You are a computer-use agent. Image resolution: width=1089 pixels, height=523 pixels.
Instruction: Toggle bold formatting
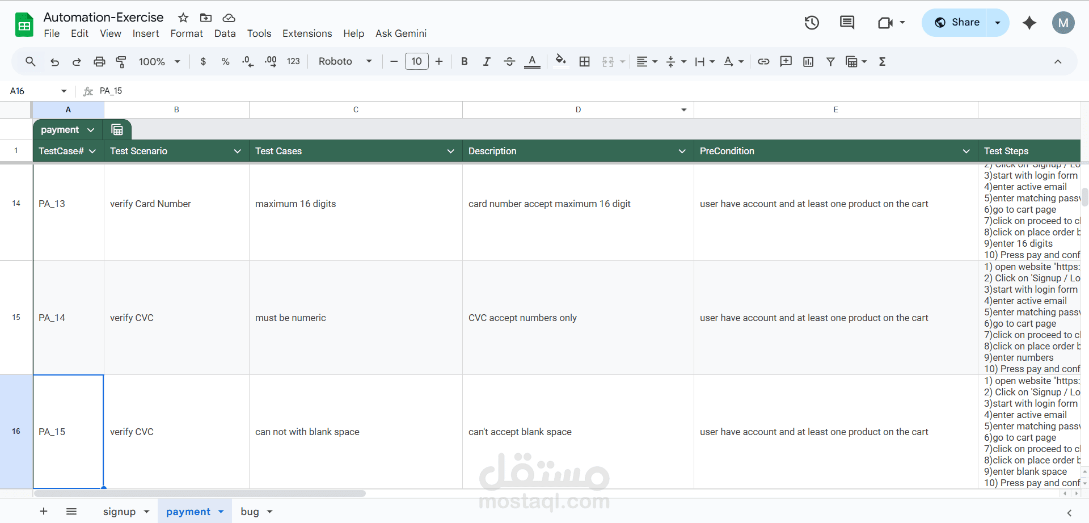tap(465, 61)
